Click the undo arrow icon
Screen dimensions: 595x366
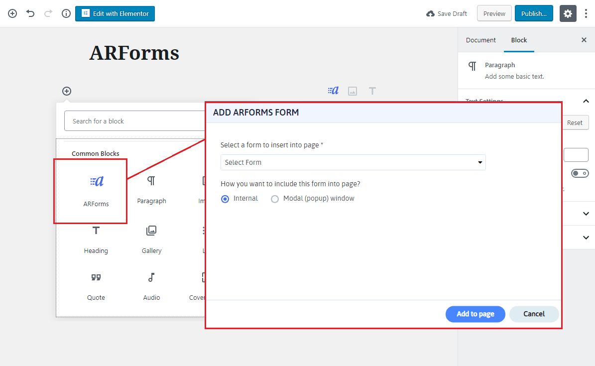coord(30,13)
